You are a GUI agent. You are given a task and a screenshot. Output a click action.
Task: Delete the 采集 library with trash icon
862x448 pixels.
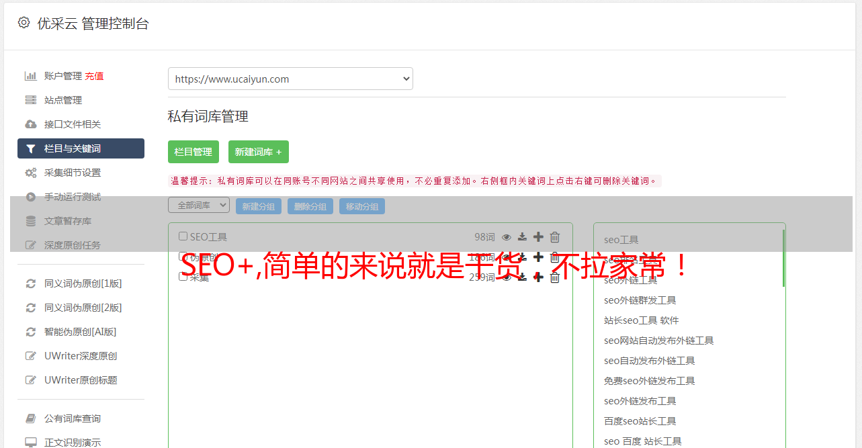click(555, 277)
